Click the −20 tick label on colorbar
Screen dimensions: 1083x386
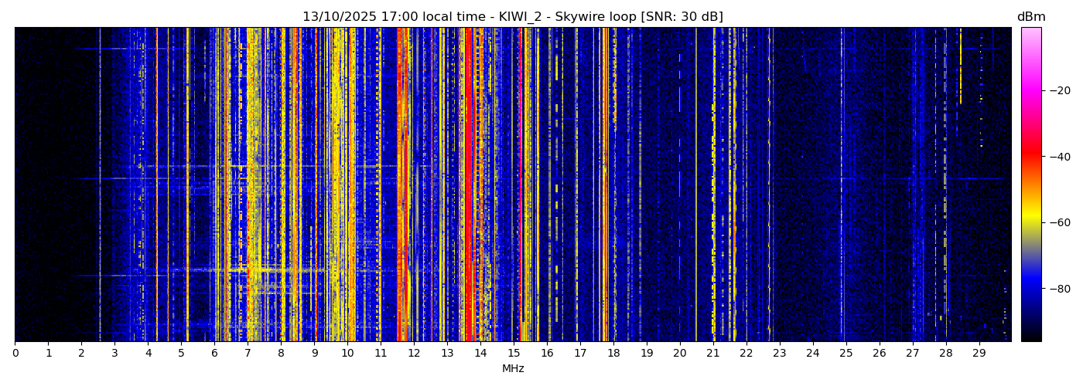(1057, 90)
